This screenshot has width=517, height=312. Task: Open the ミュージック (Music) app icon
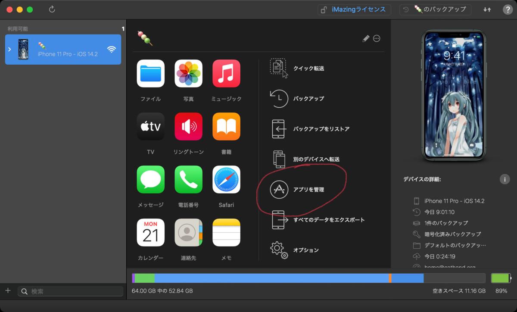click(226, 73)
